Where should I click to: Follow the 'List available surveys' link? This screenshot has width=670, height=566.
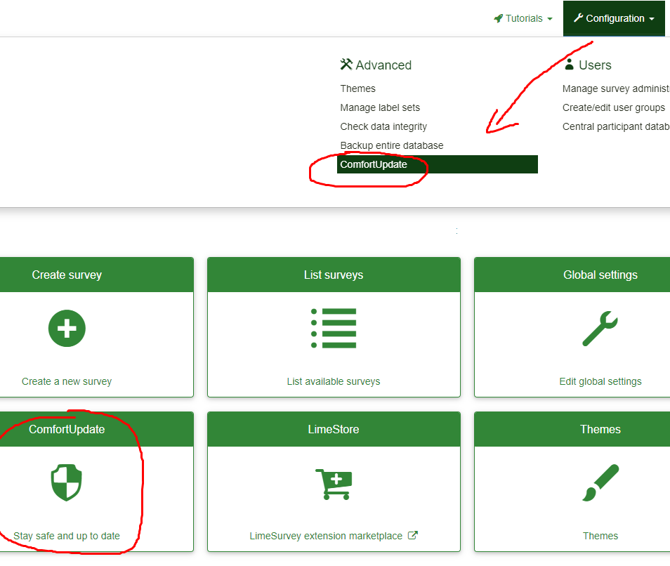334,381
